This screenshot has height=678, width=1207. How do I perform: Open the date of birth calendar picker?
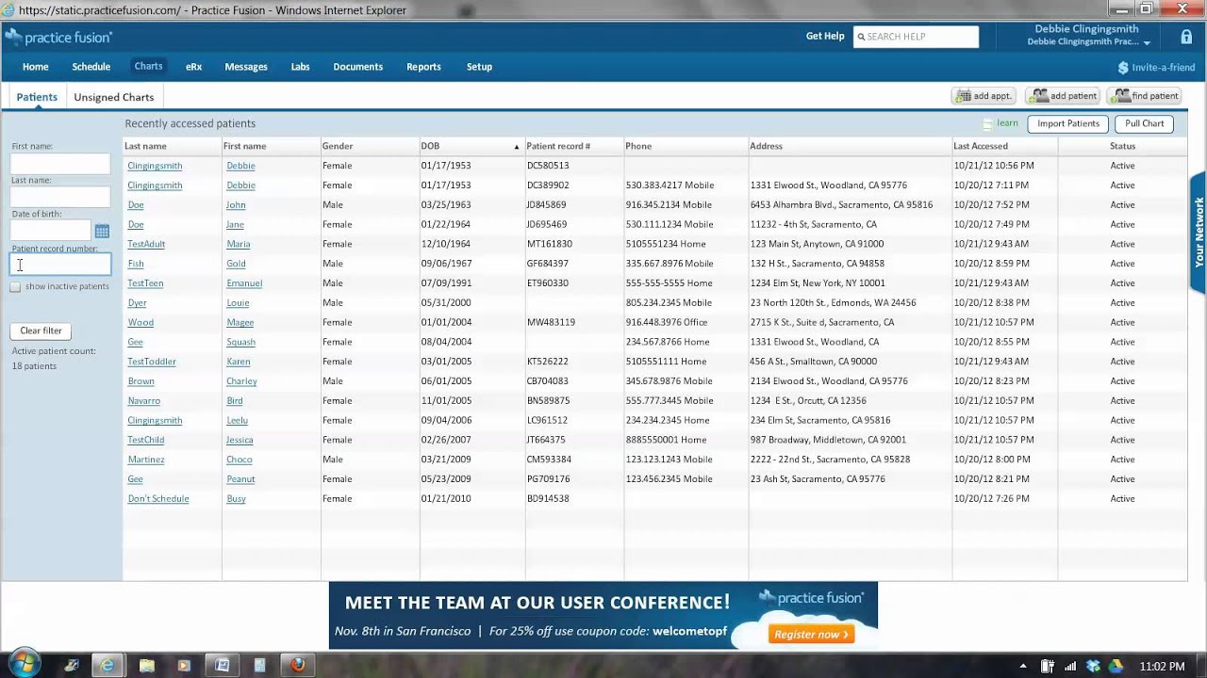pyautogui.click(x=102, y=232)
